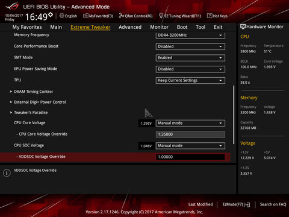Switch to My Favorites tab

click(x=27, y=27)
